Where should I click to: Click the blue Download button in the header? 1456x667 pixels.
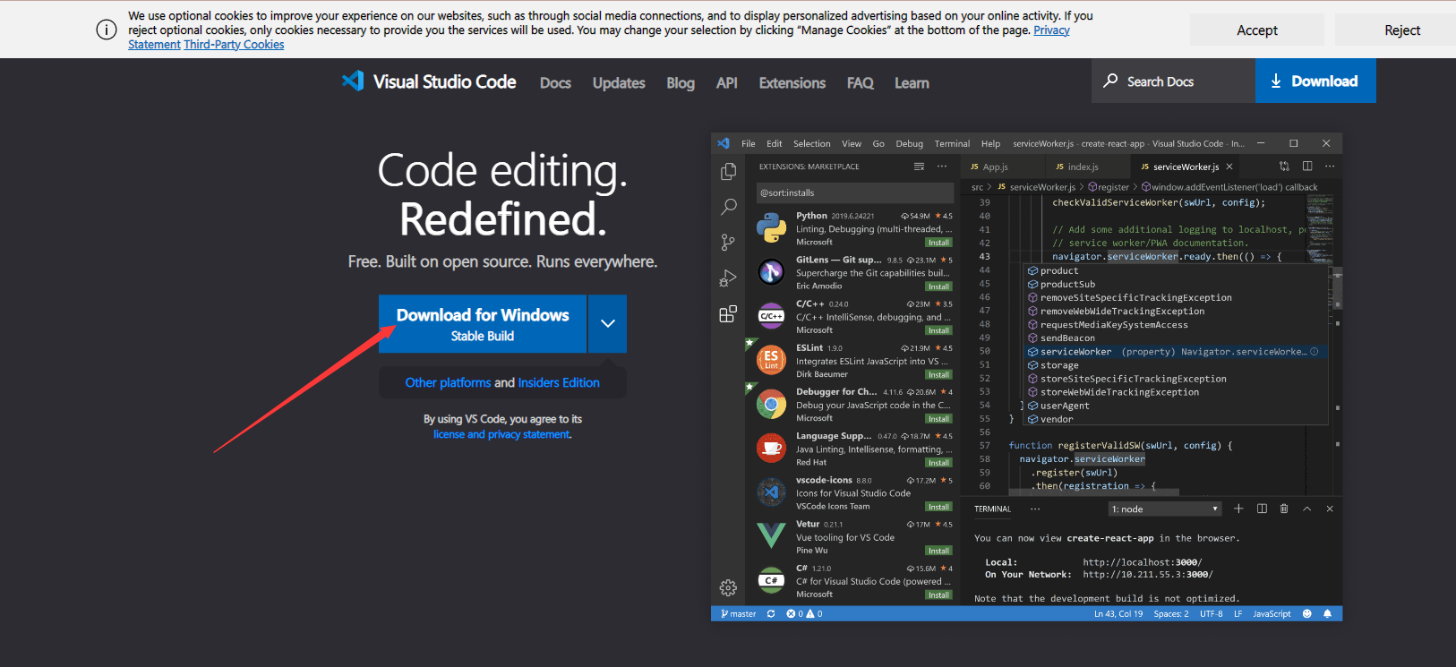click(x=1315, y=81)
